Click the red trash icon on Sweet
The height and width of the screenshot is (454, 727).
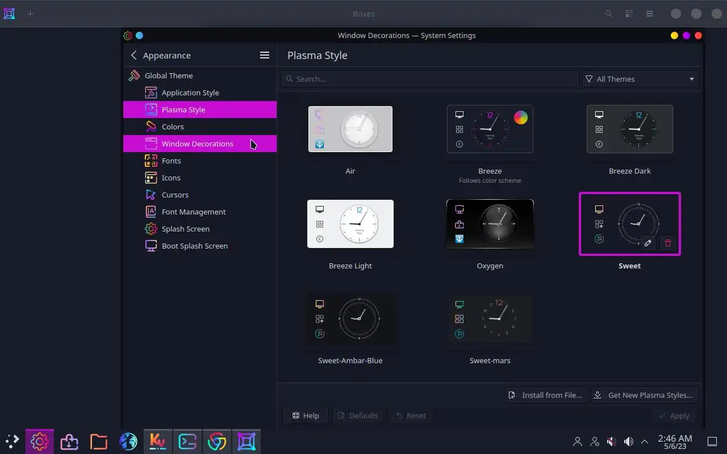pyautogui.click(x=668, y=243)
